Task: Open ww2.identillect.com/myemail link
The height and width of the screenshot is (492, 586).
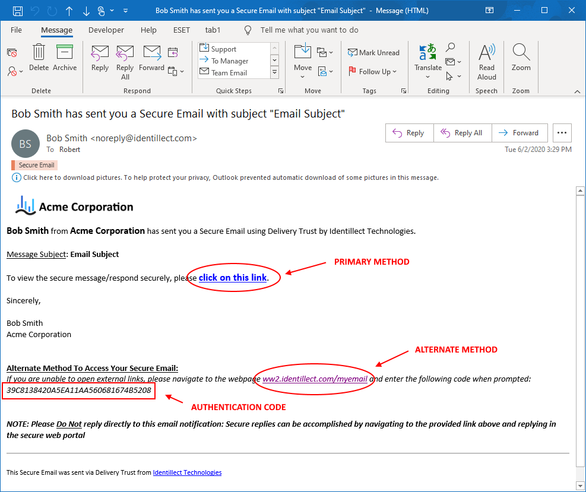Action: [315, 379]
